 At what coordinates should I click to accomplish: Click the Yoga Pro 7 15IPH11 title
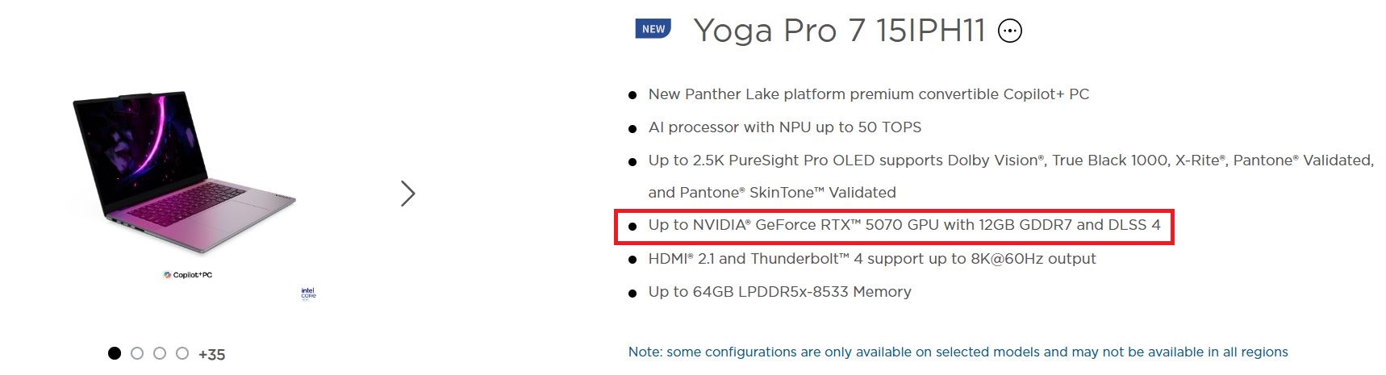[839, 31]
